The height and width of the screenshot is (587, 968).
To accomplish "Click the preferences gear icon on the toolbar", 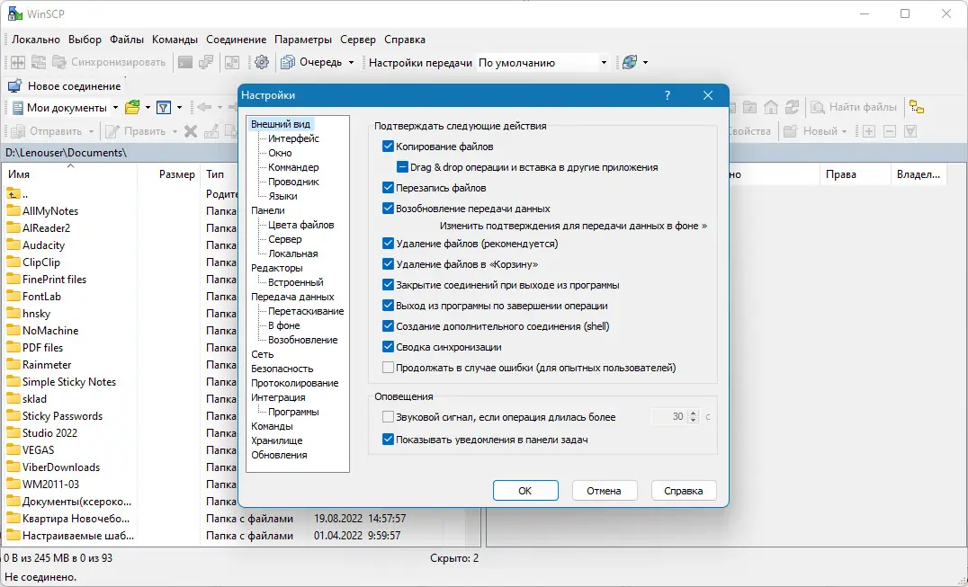I will [261, 62].
